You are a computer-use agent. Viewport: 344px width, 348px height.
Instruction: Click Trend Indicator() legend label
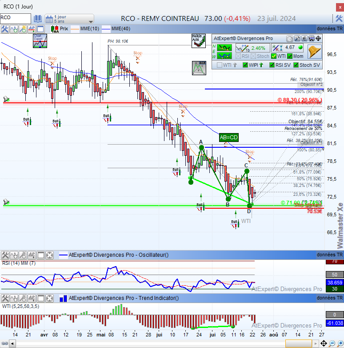(x=124, y=298)
